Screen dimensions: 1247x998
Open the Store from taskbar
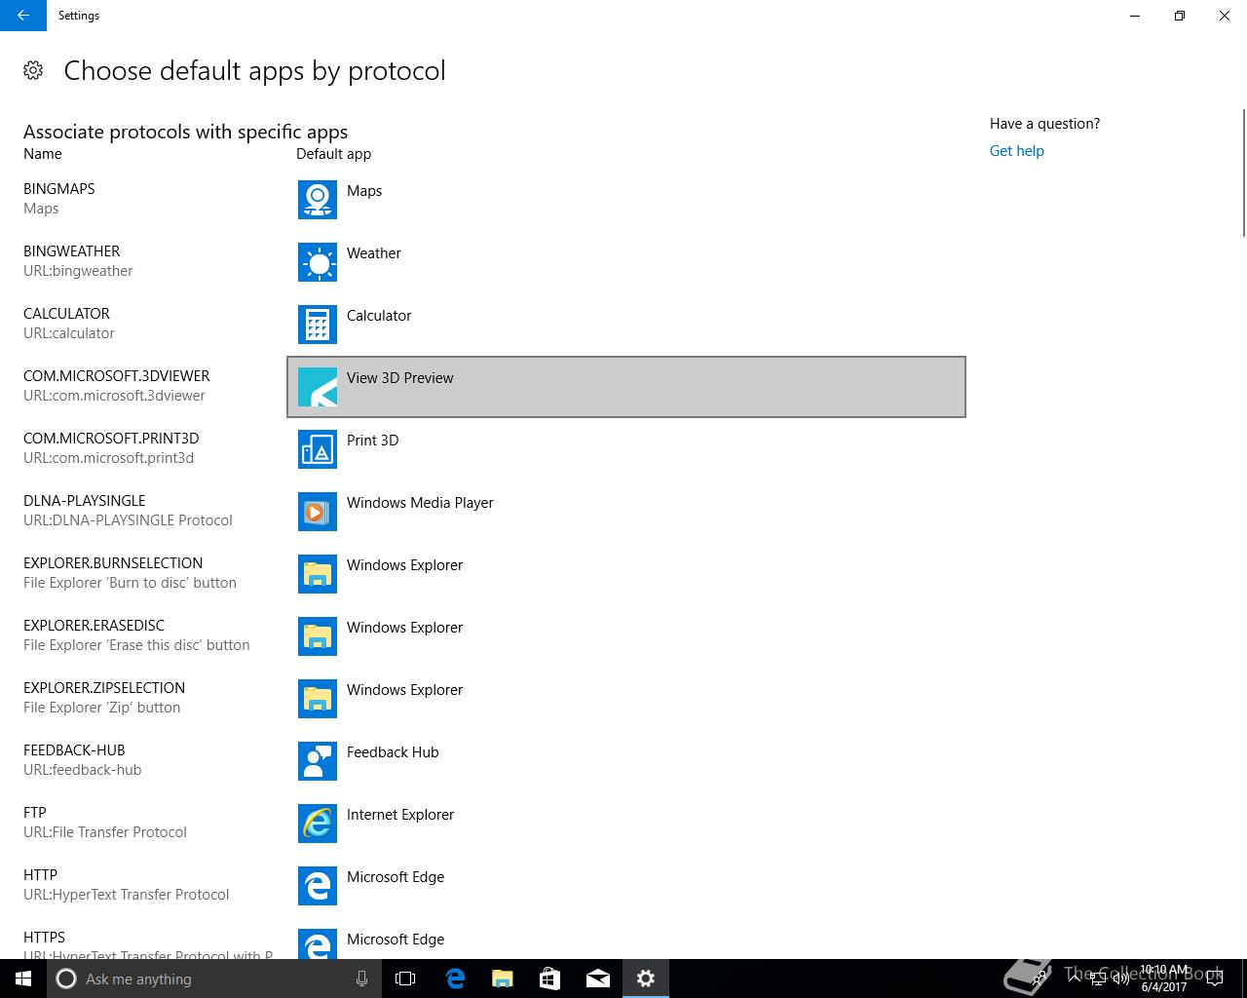[550, 979]
